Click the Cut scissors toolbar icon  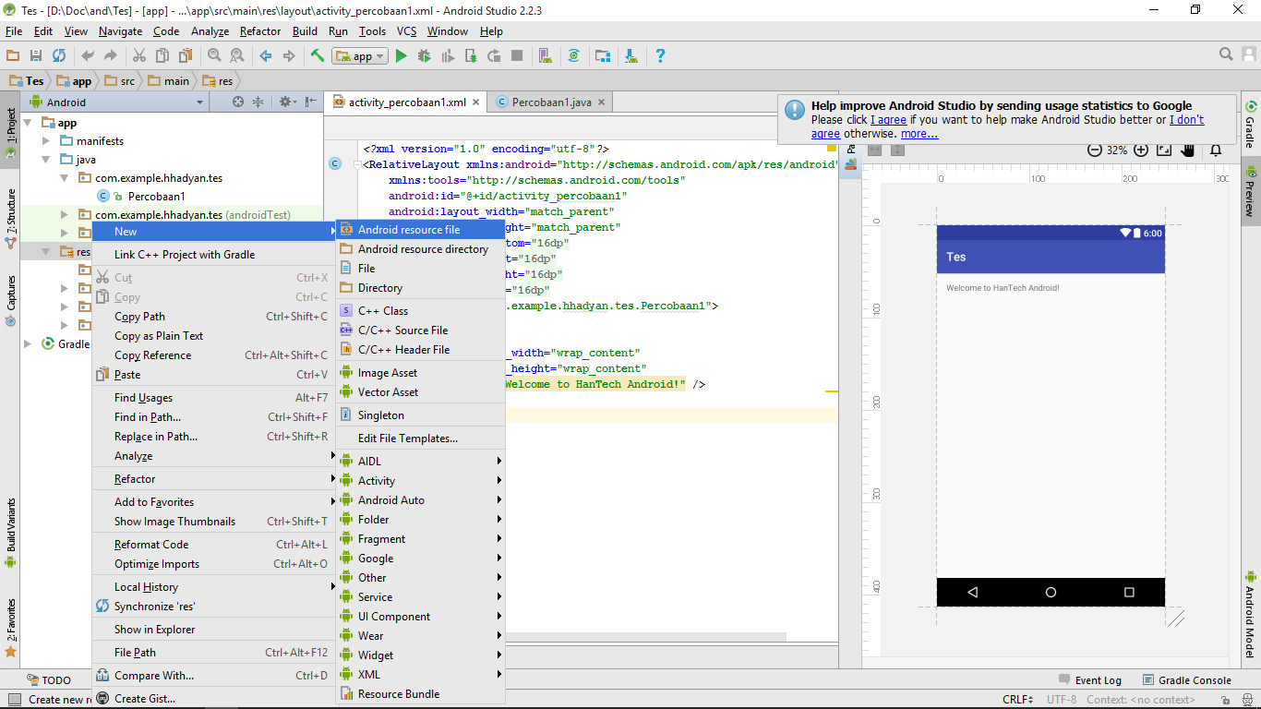click(139, 56)
